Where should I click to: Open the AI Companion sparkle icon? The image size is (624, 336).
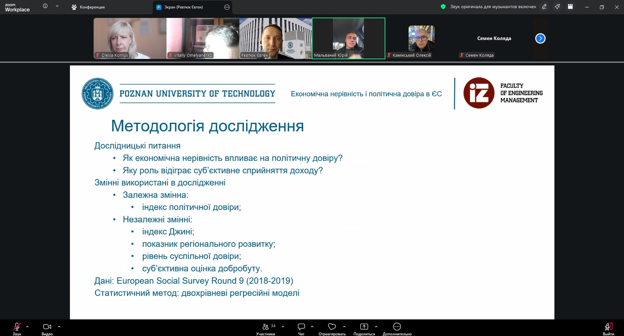[x=557, y=7]
